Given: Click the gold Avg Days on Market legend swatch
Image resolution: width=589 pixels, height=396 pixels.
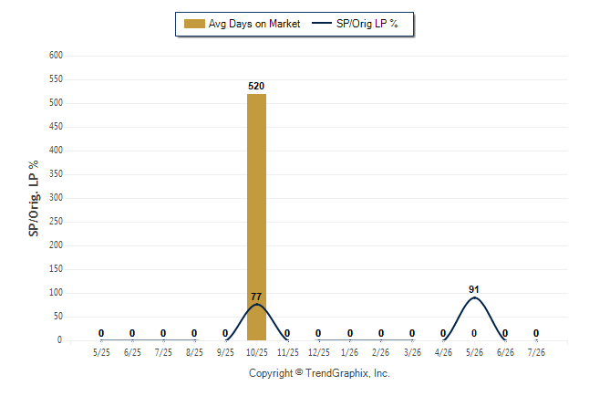Looking at the screenshot, I should pos(194,24).
